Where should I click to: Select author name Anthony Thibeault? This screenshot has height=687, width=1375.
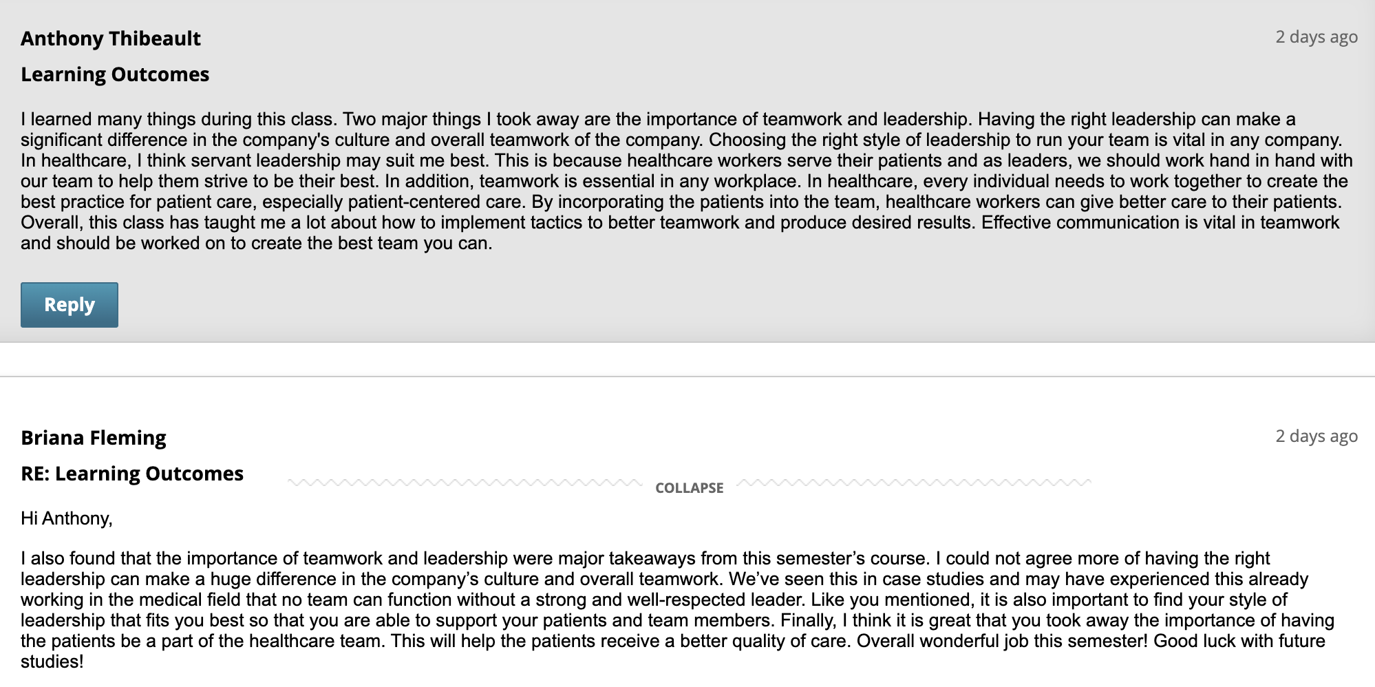coord(111,39)
